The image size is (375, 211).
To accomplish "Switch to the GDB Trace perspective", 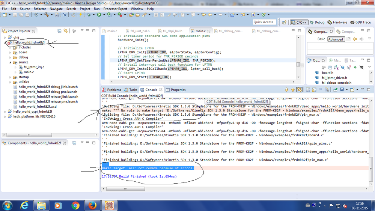I will 360,22.
